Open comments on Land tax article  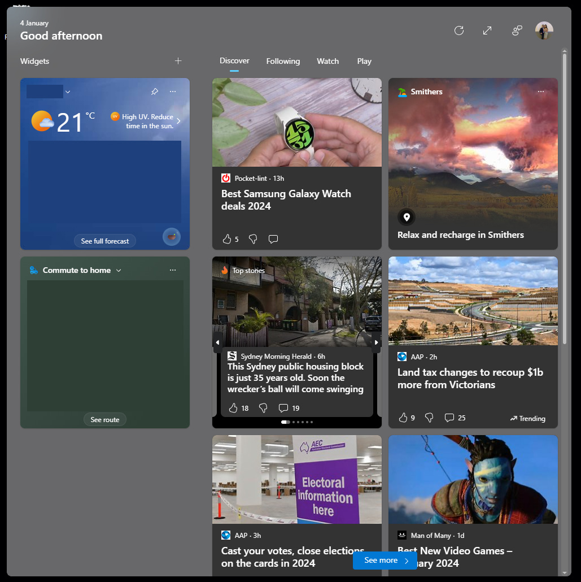point(449,418)
